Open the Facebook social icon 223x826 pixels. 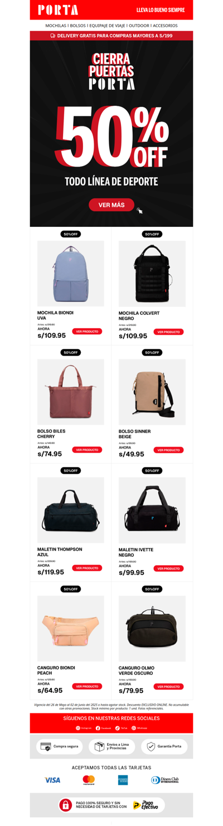98,728
